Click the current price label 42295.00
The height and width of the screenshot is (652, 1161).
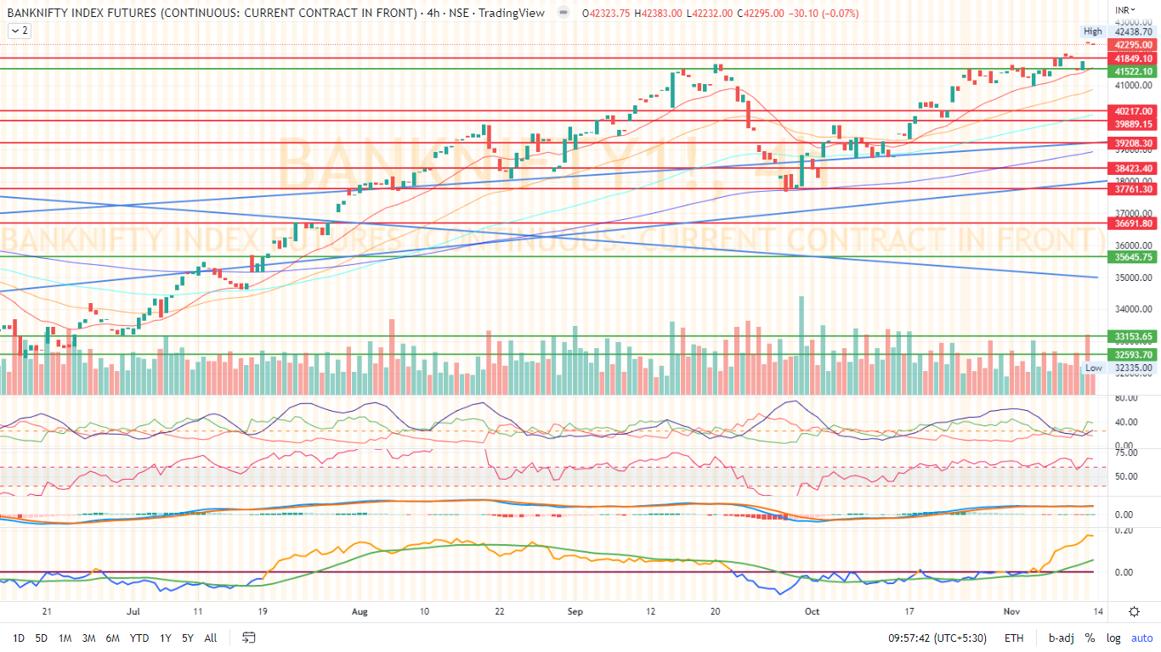(x=1133, y=44)
